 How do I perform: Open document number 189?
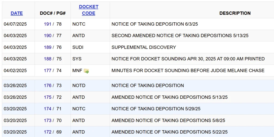click(x=47, y=47)
